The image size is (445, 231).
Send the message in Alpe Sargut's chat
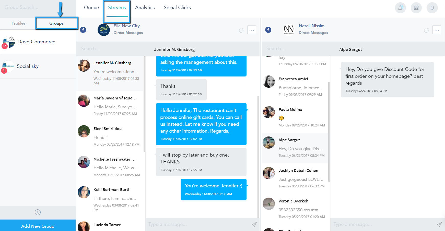[x=439, y=224]
